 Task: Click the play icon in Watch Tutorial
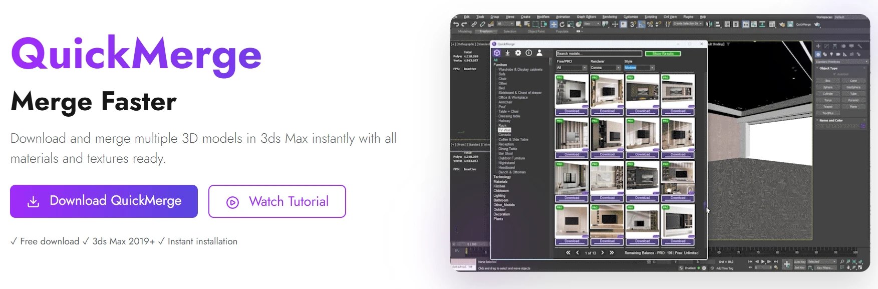[x=232, y=202]
